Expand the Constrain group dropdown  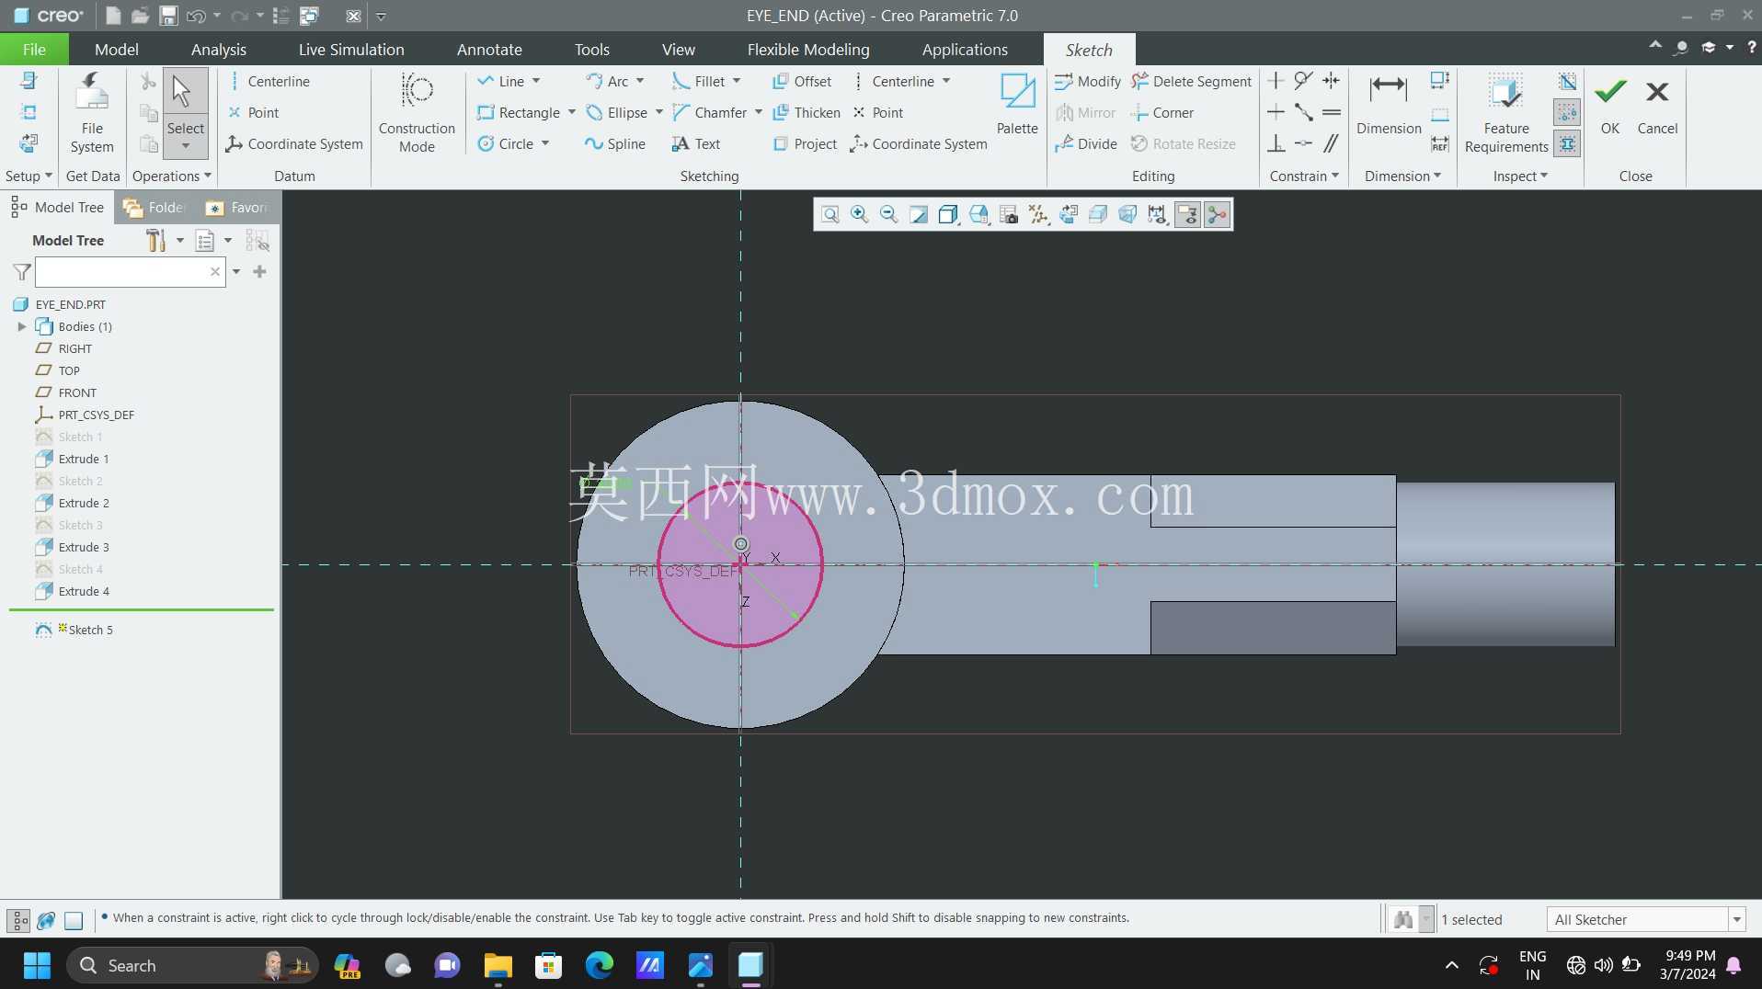click(x=1303, y=176)
